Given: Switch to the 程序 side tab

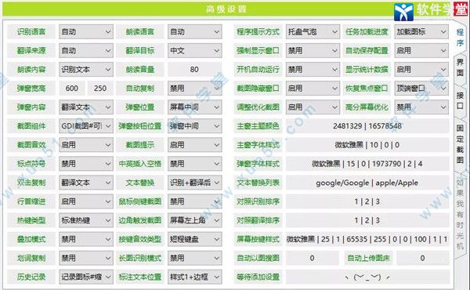Looking at the screenshot, I should pyautogui.click(x=460, y=38).
